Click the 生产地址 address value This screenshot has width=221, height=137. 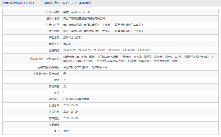tap(103, 31)
